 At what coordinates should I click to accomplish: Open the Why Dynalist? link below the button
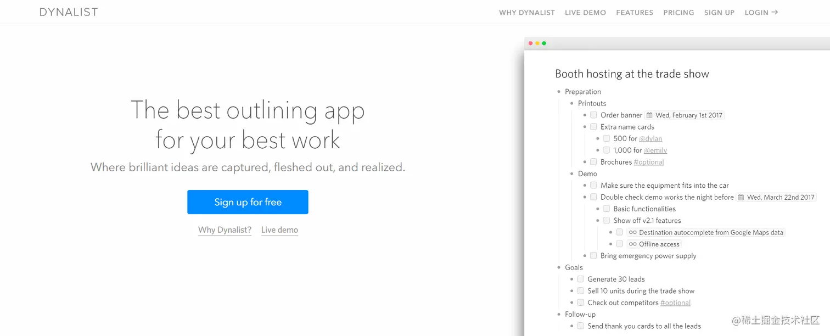(225, 230)
